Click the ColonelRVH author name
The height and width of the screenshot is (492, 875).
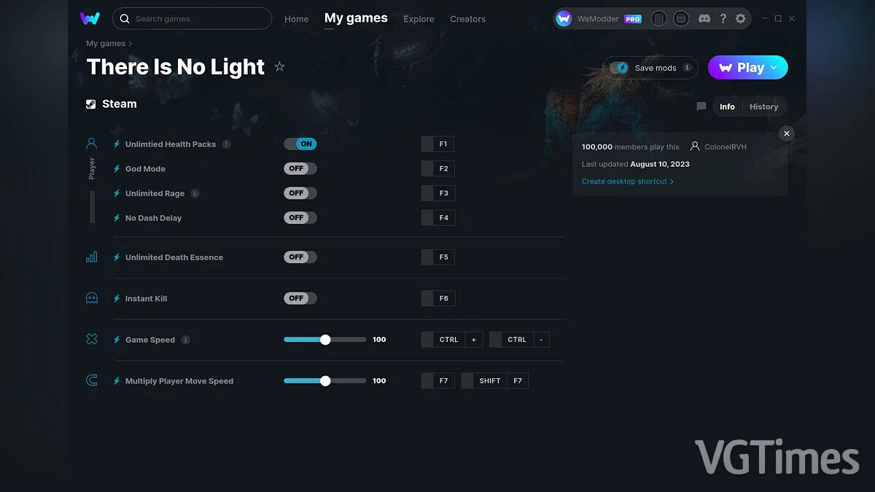click(x=726, y=147)
